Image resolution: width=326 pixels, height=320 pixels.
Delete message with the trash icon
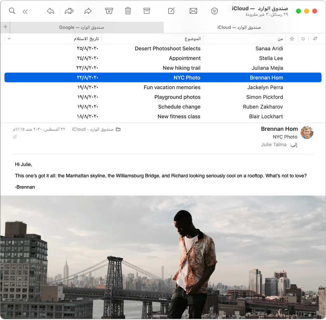coord(128,11)
